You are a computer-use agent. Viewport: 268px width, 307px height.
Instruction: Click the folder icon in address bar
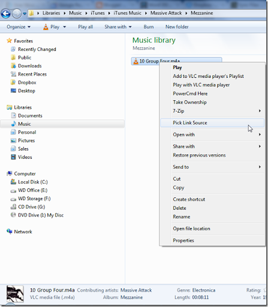(x=31, y=13)
